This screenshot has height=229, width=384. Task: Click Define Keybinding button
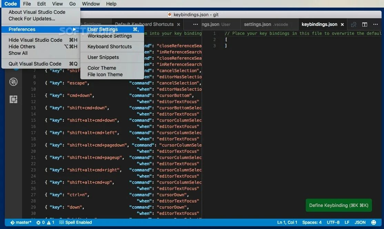pyautogui.click(x=339, y=205)
